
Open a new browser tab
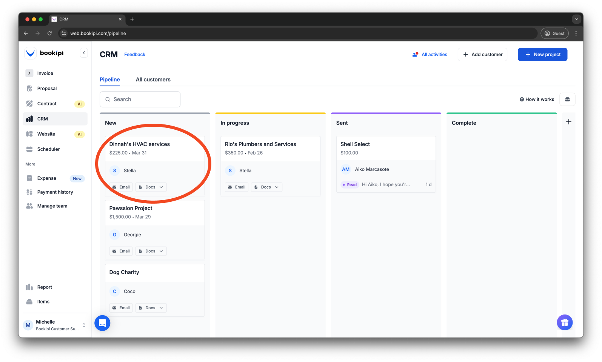coord(132,19)
